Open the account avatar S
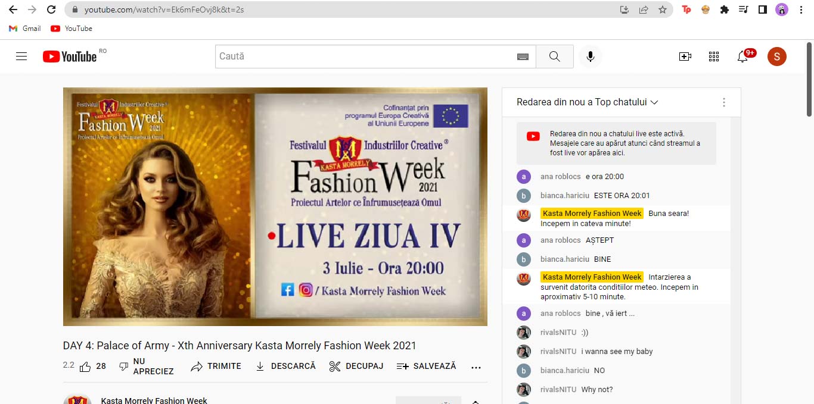Image resolution: width=814 pixels, height=404 pixels. tap(776, 57)
